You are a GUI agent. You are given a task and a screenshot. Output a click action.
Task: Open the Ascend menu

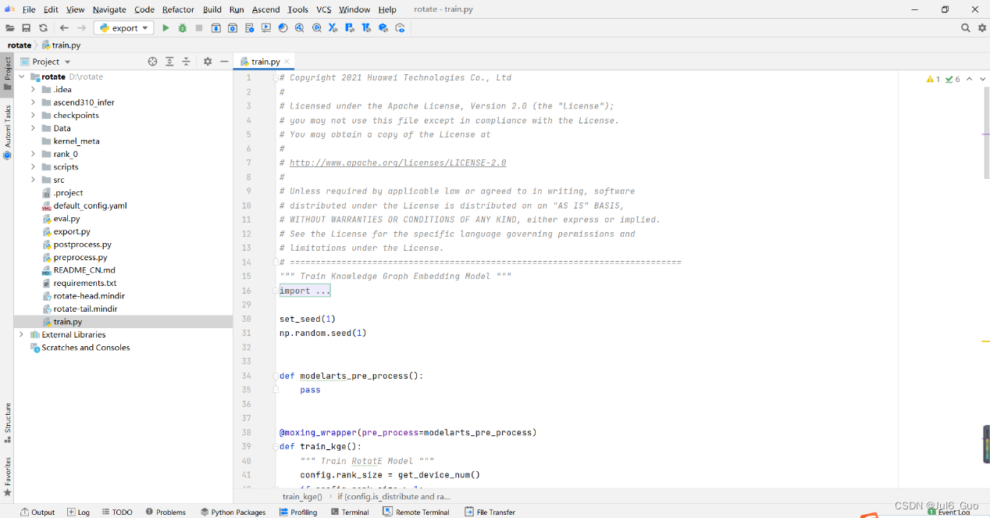click(265, 9)
